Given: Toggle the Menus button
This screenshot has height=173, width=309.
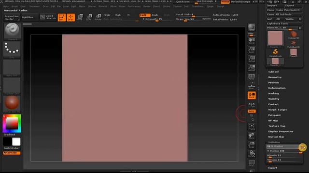Looking at the screenshot, I should [x=225, y=2].
